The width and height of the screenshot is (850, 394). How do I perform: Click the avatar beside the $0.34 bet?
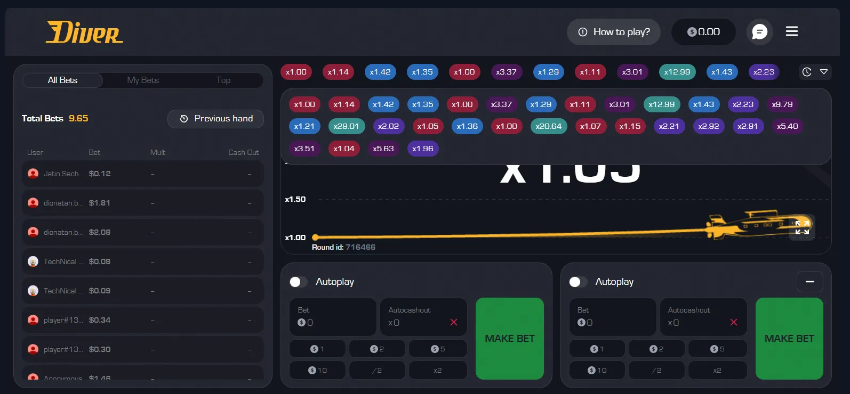pyautogui.click(x=33, y=320)
